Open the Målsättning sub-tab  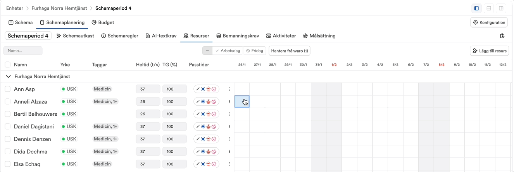(319, 36)
